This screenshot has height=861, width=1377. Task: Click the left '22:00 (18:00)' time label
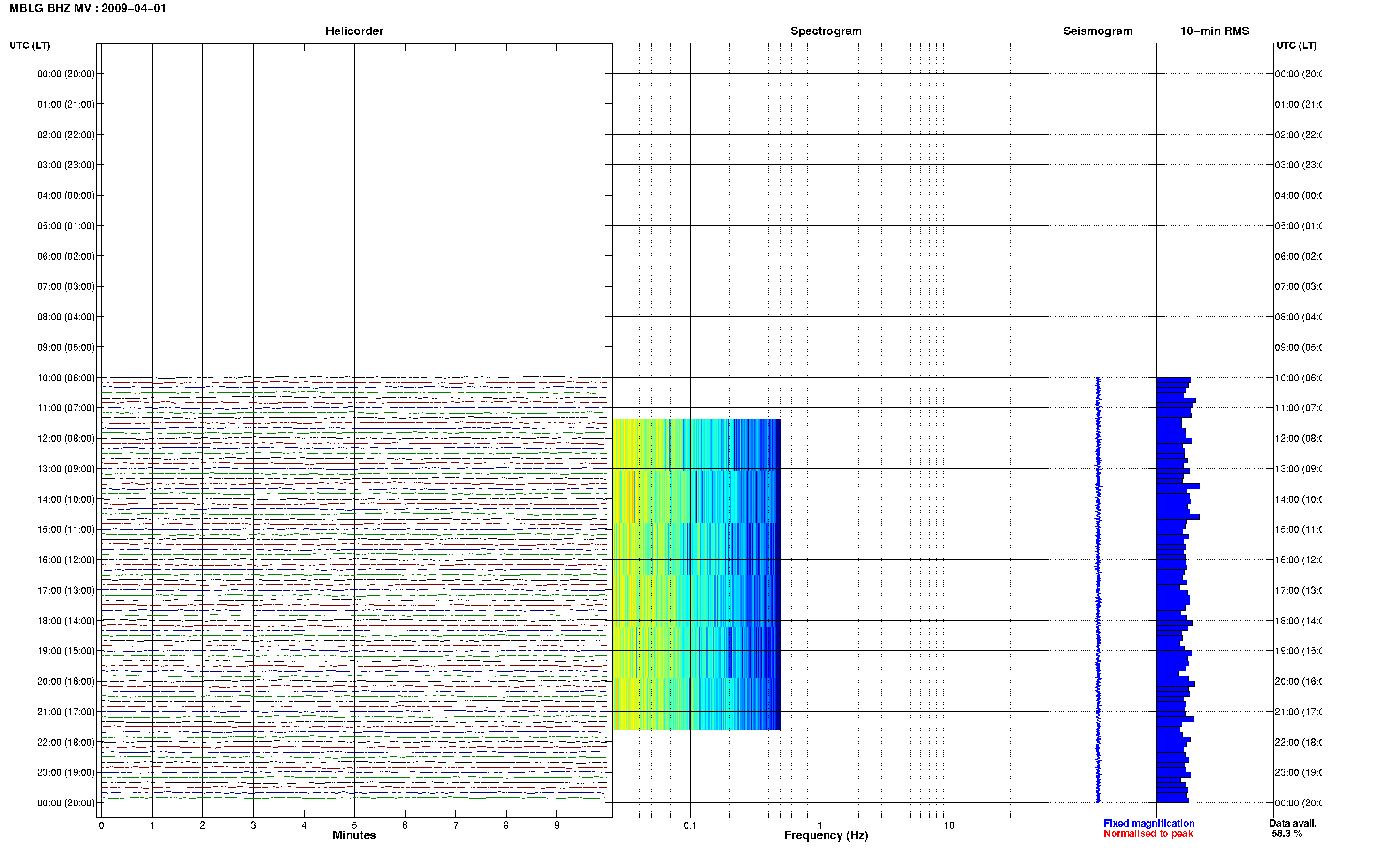(66, 742)
